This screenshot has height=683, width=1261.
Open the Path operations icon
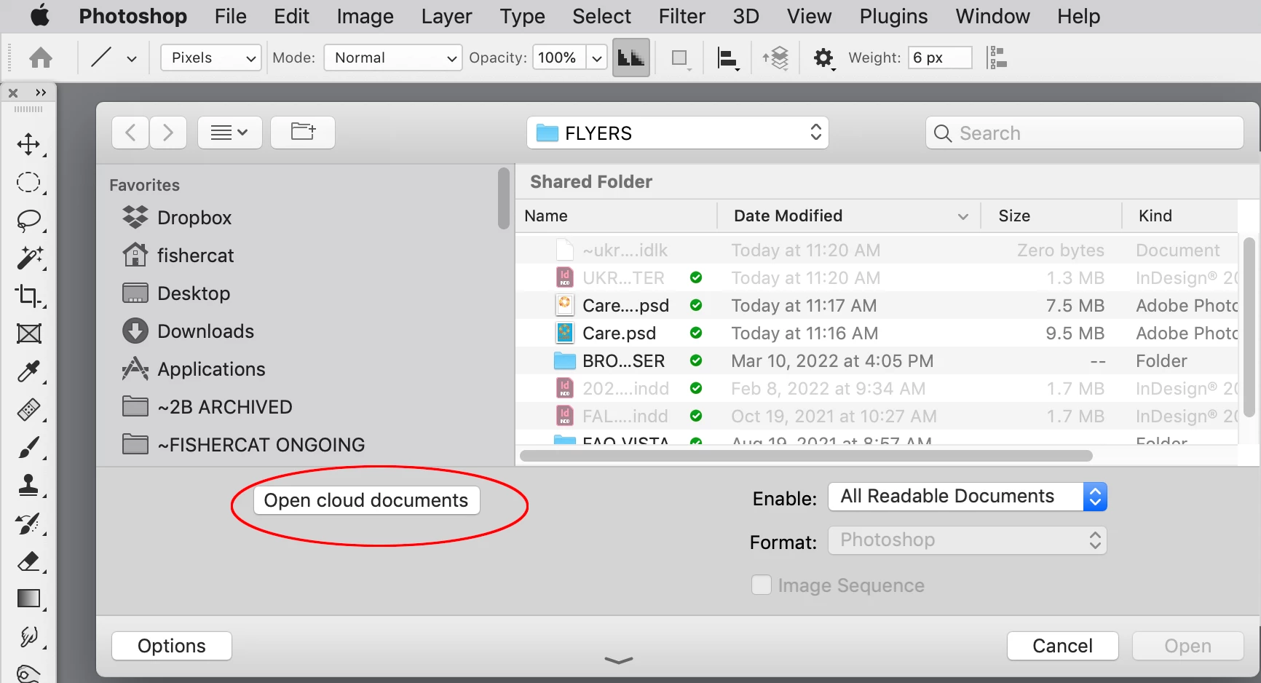(680, 58)
